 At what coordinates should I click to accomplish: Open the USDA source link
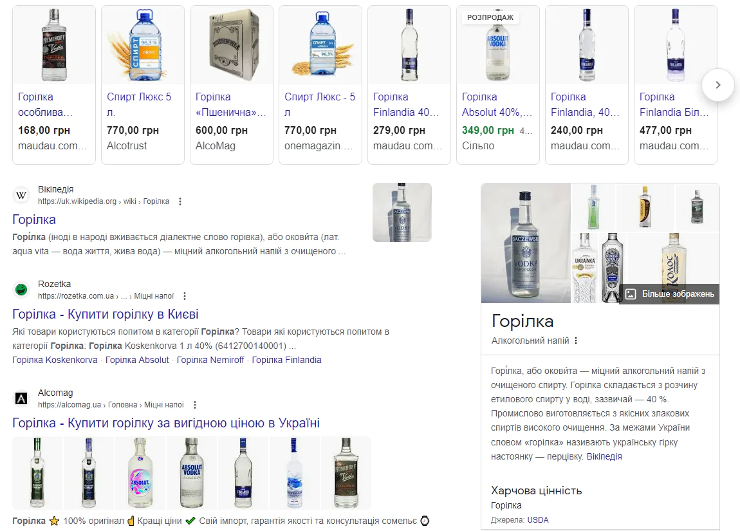point(538,520)
